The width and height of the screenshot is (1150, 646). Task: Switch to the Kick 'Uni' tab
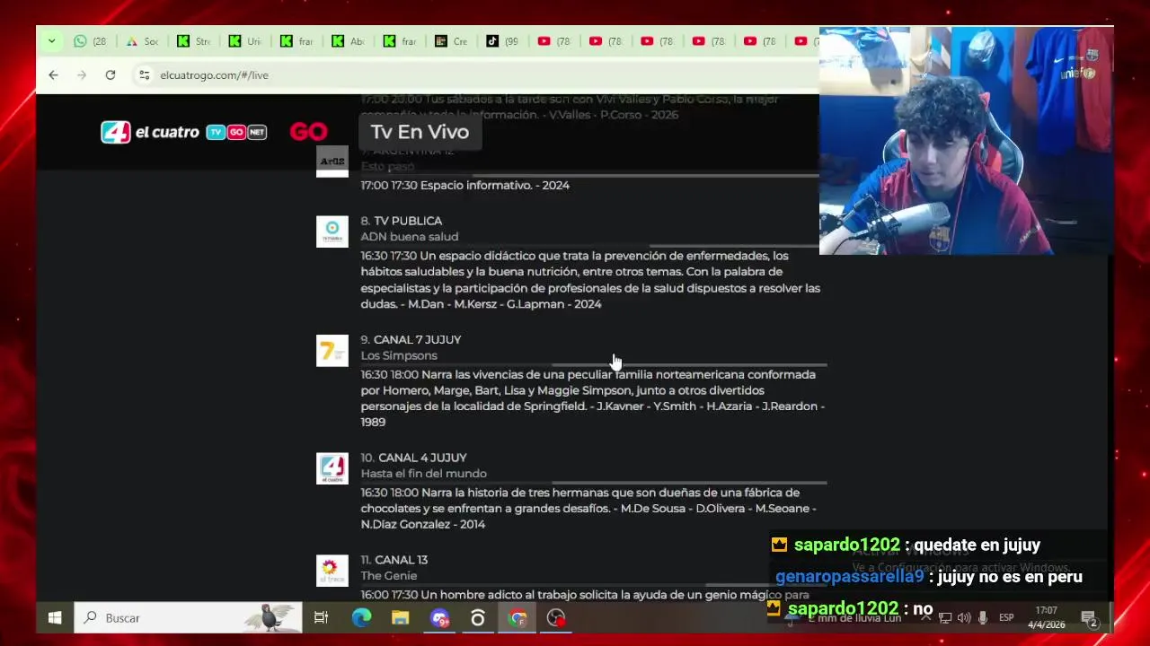245,41
